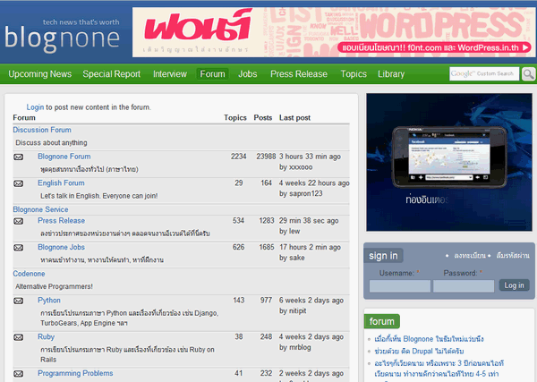Click the Posts column header
537x382 pixels.
coord(262,118)
